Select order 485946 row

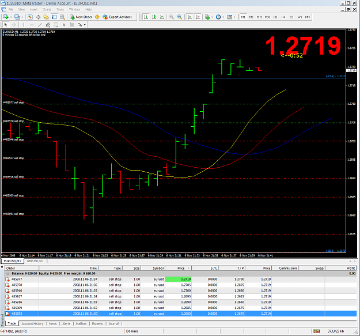point(180,290)
